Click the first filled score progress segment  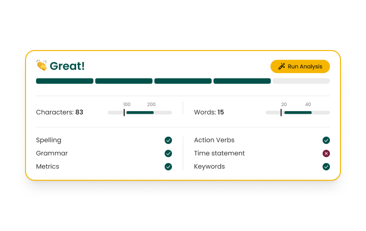(x=65, y=81)
